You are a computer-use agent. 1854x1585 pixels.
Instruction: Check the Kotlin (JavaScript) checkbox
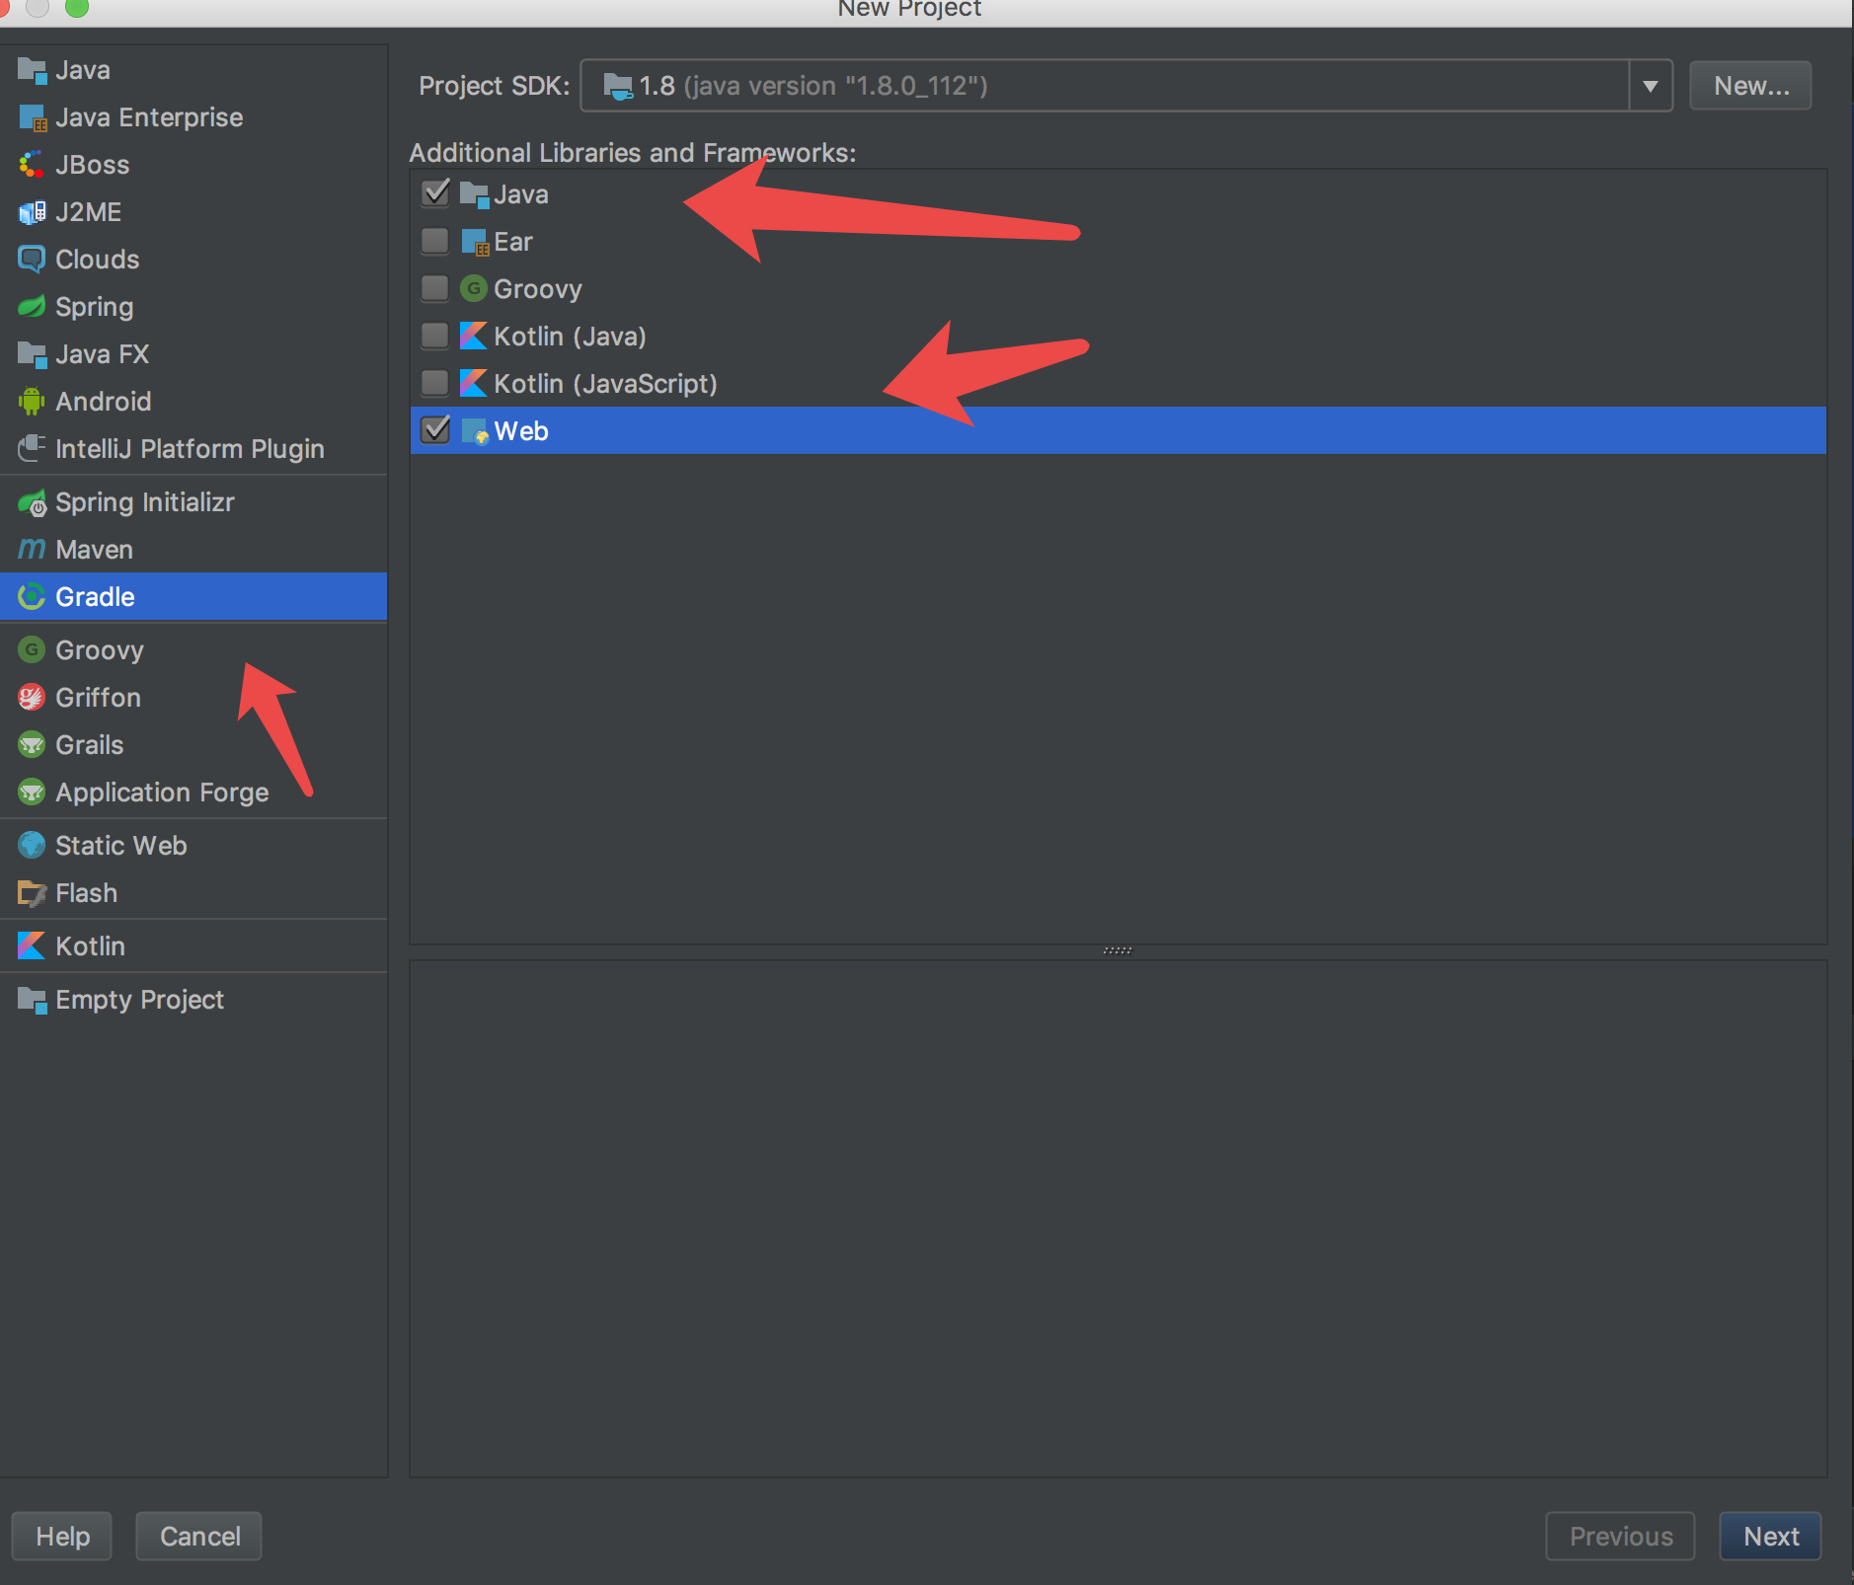pyautogui.click(x=435, y=383)
